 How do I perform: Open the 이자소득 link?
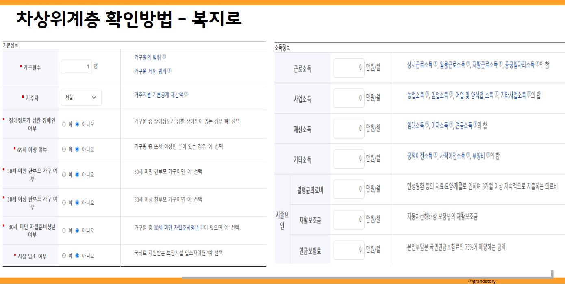[x=440, y=126]
